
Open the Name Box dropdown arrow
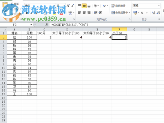(x=31, y=25)
